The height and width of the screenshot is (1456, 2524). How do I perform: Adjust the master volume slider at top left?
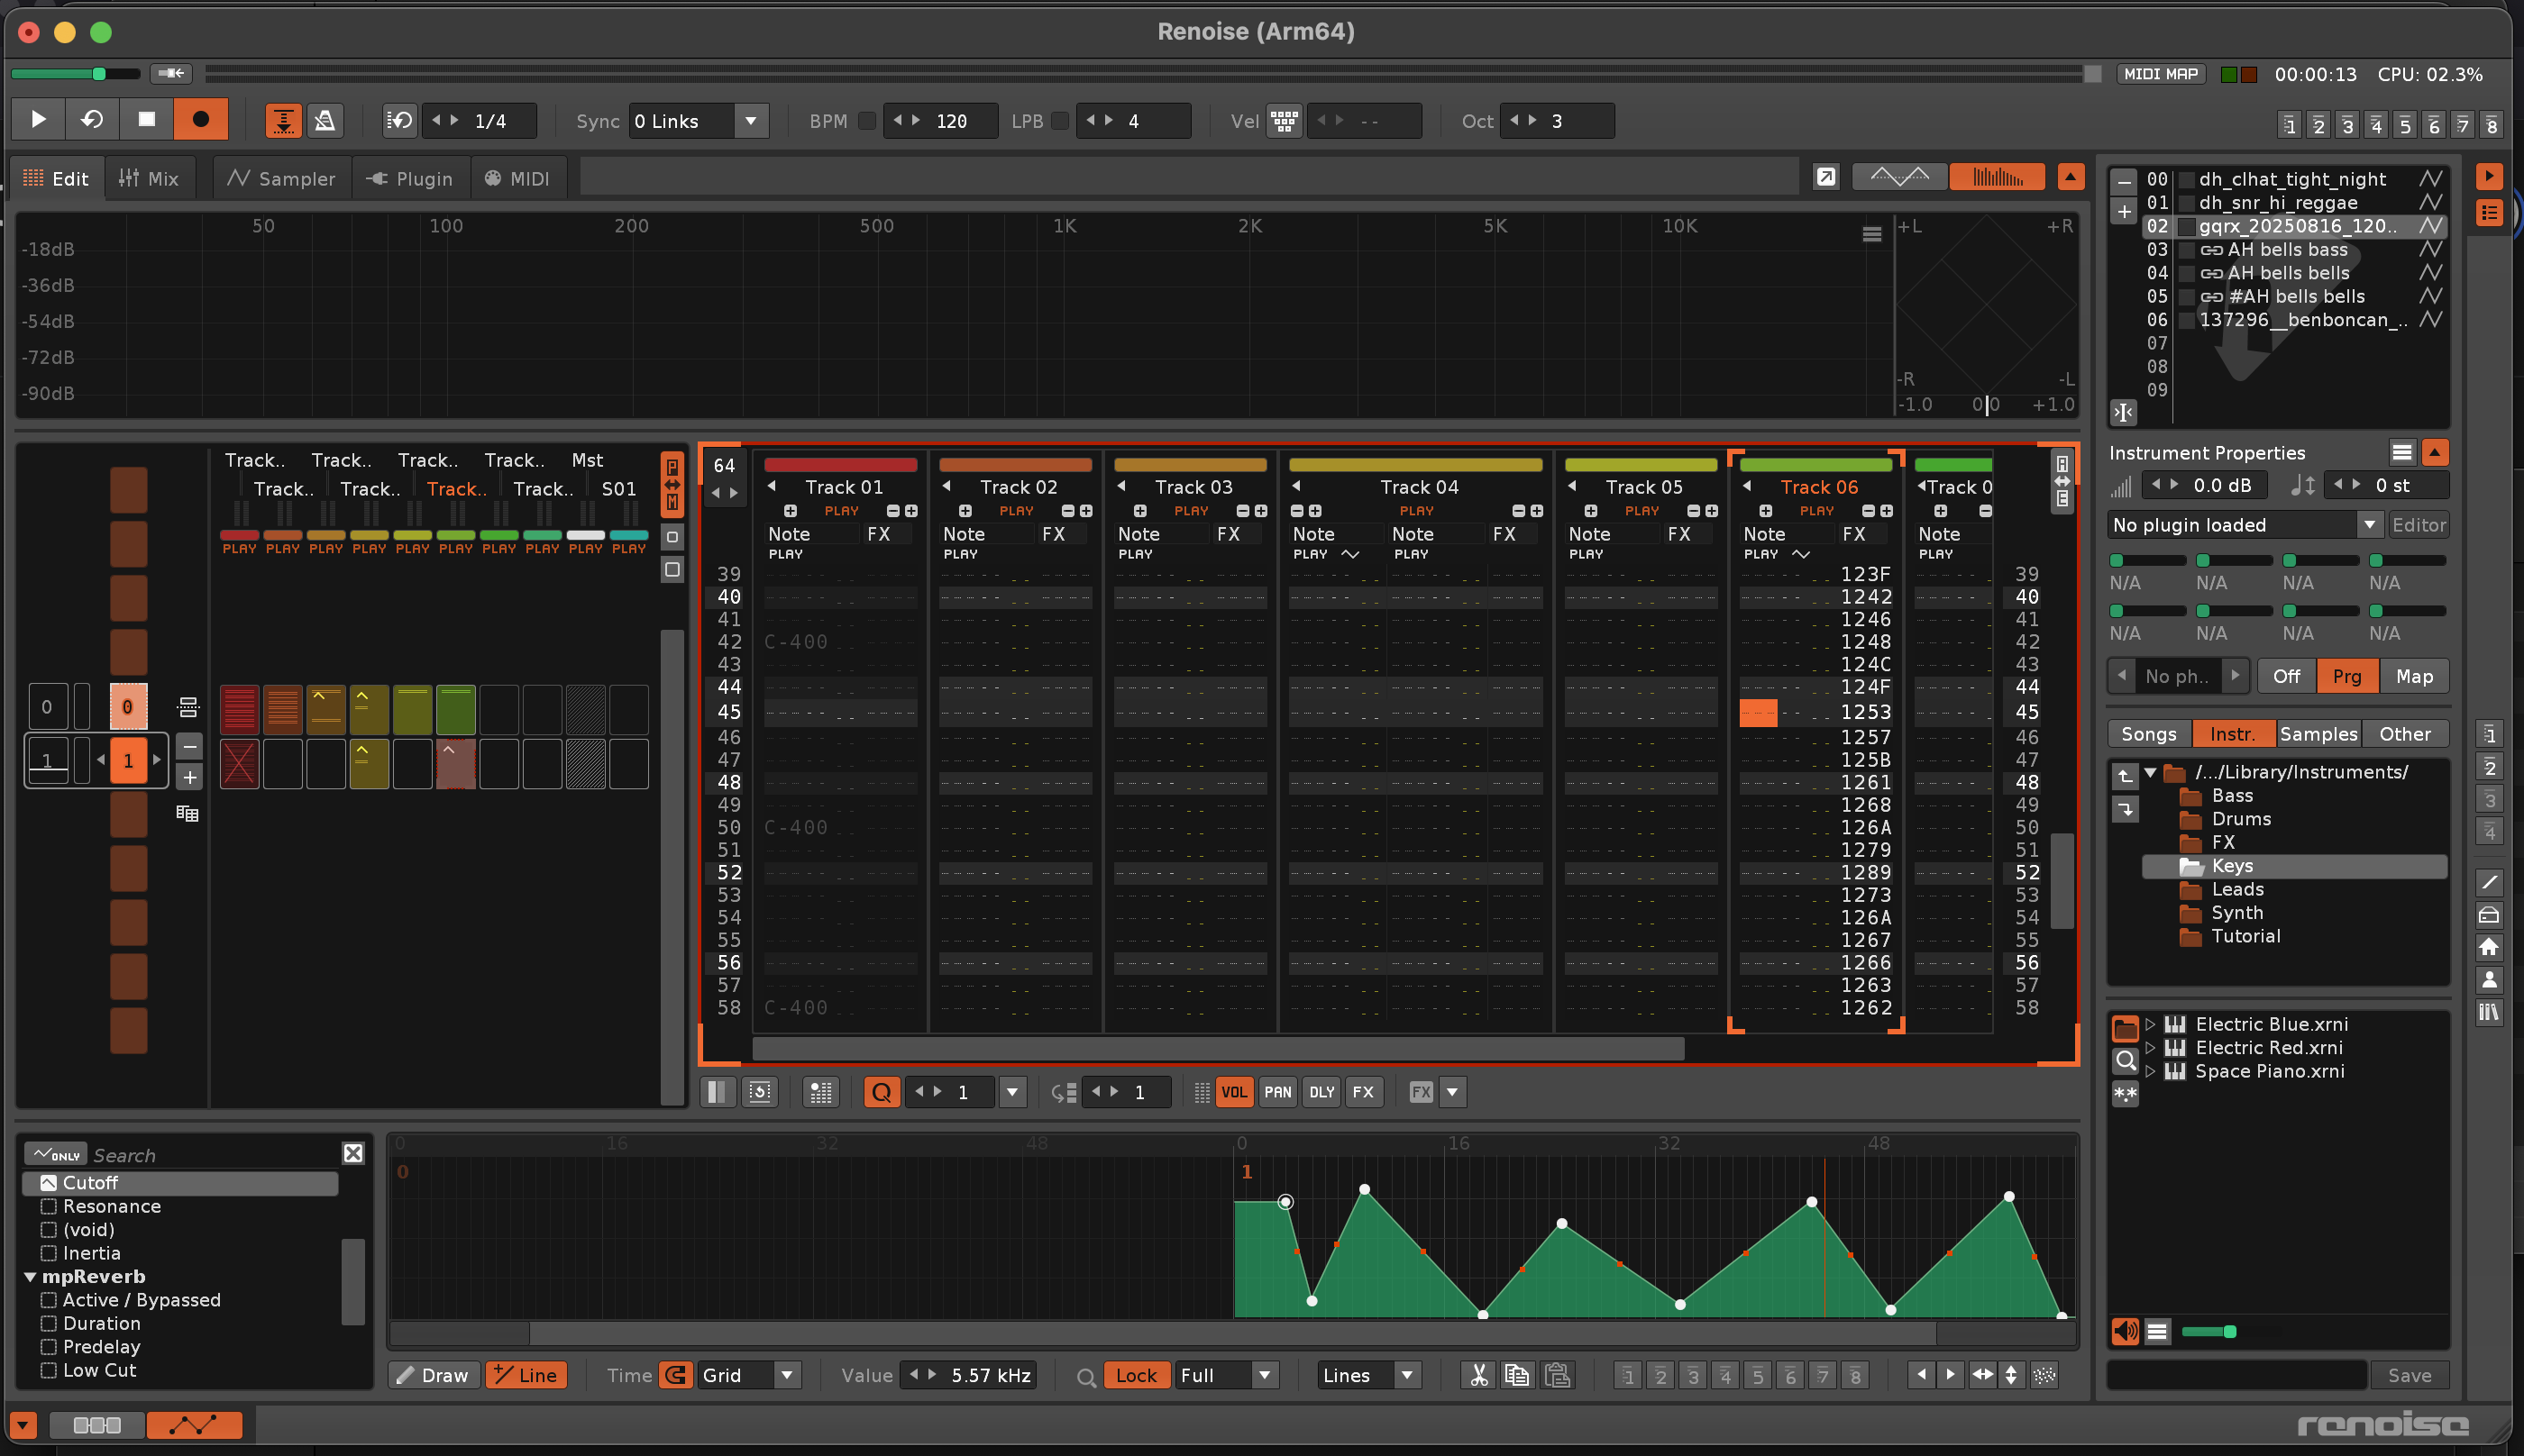click(98, 73)
